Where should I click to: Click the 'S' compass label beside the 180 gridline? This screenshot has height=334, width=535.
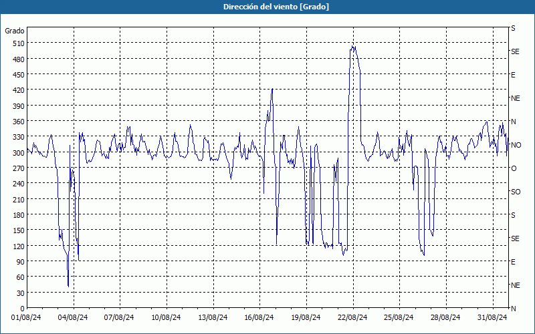513,215
